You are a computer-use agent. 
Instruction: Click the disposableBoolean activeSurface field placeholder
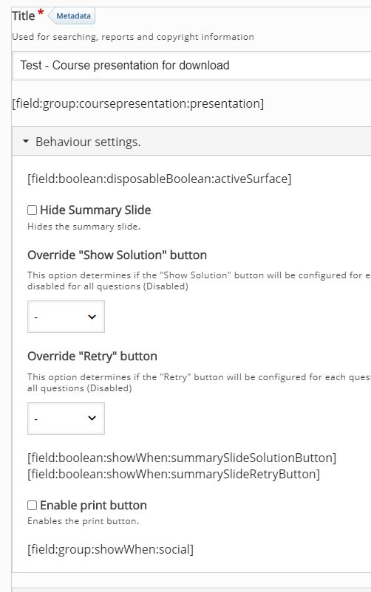pos(159,179)
